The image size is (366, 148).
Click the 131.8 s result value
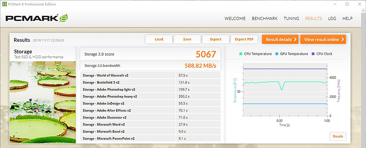(x=184, y=83)
